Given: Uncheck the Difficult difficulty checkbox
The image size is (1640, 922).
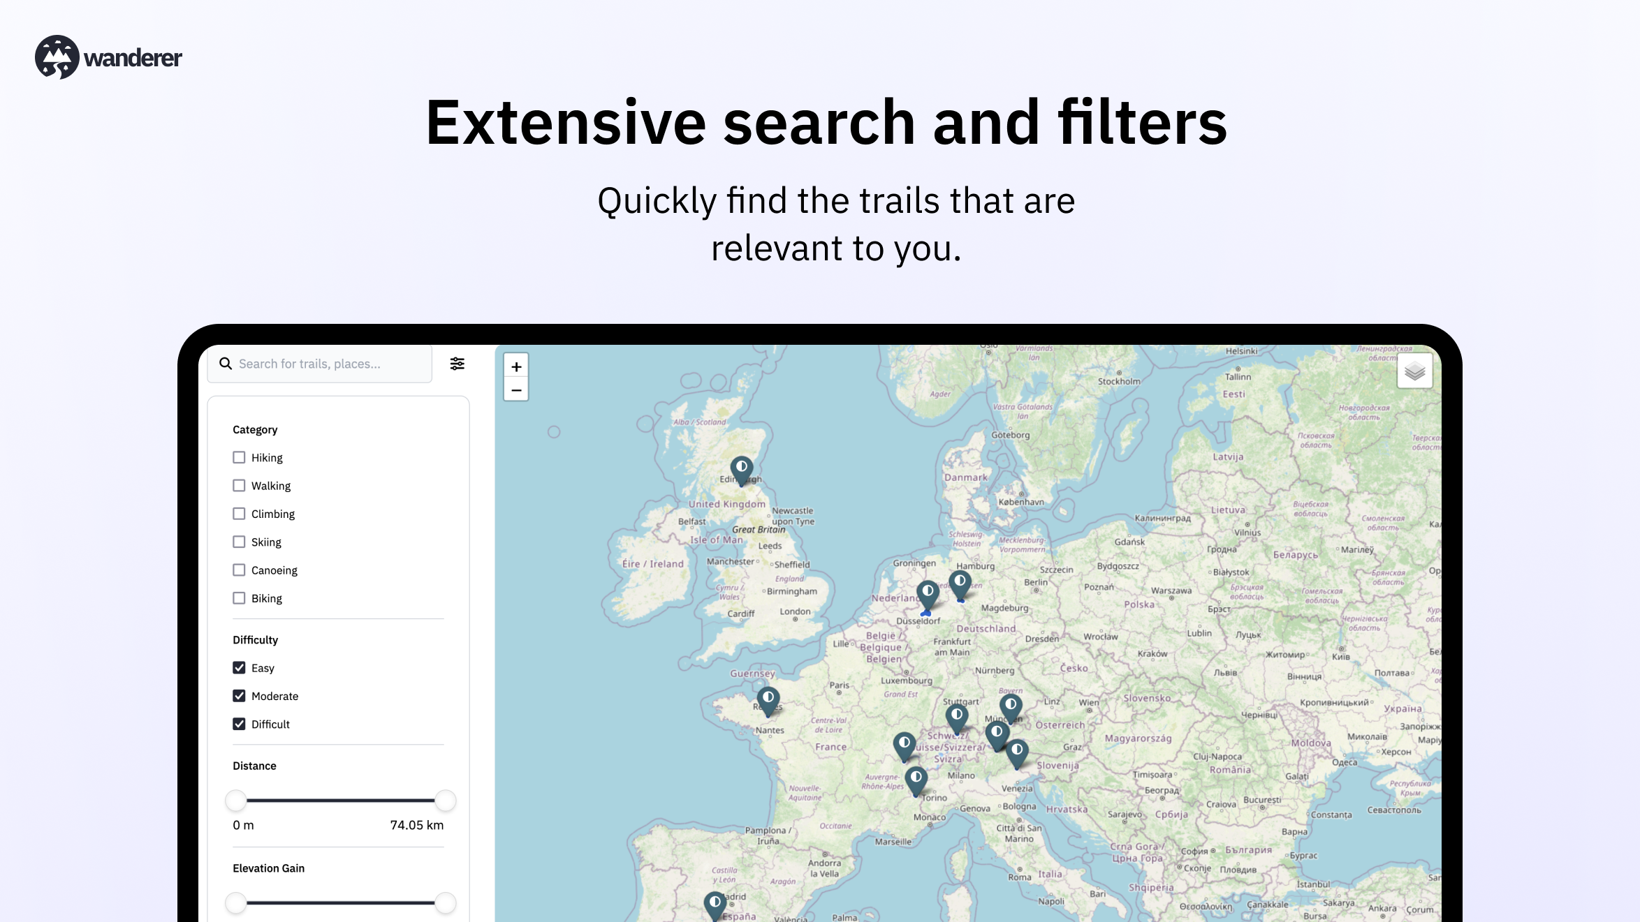Looking at the screenshot, I should click(239, 724).
